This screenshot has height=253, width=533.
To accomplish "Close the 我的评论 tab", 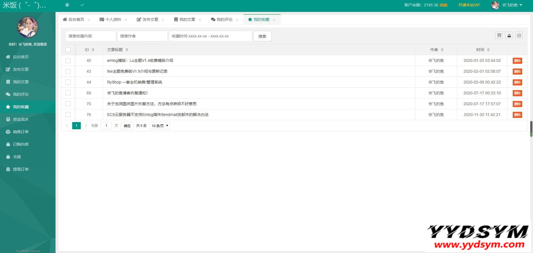I will tap(237, 20).
